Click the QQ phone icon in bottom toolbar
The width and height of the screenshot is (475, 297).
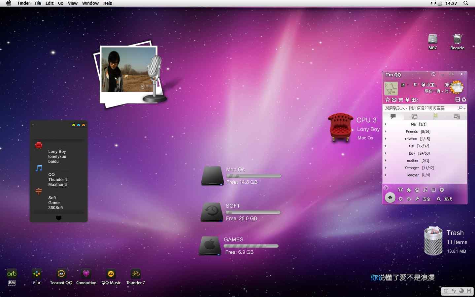coord(400,190)
